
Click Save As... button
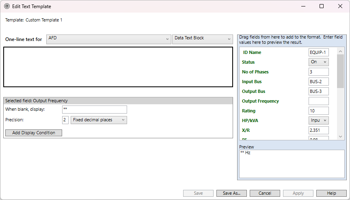pos(231,194)
